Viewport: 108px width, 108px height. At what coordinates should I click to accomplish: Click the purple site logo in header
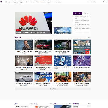point(1,2)
